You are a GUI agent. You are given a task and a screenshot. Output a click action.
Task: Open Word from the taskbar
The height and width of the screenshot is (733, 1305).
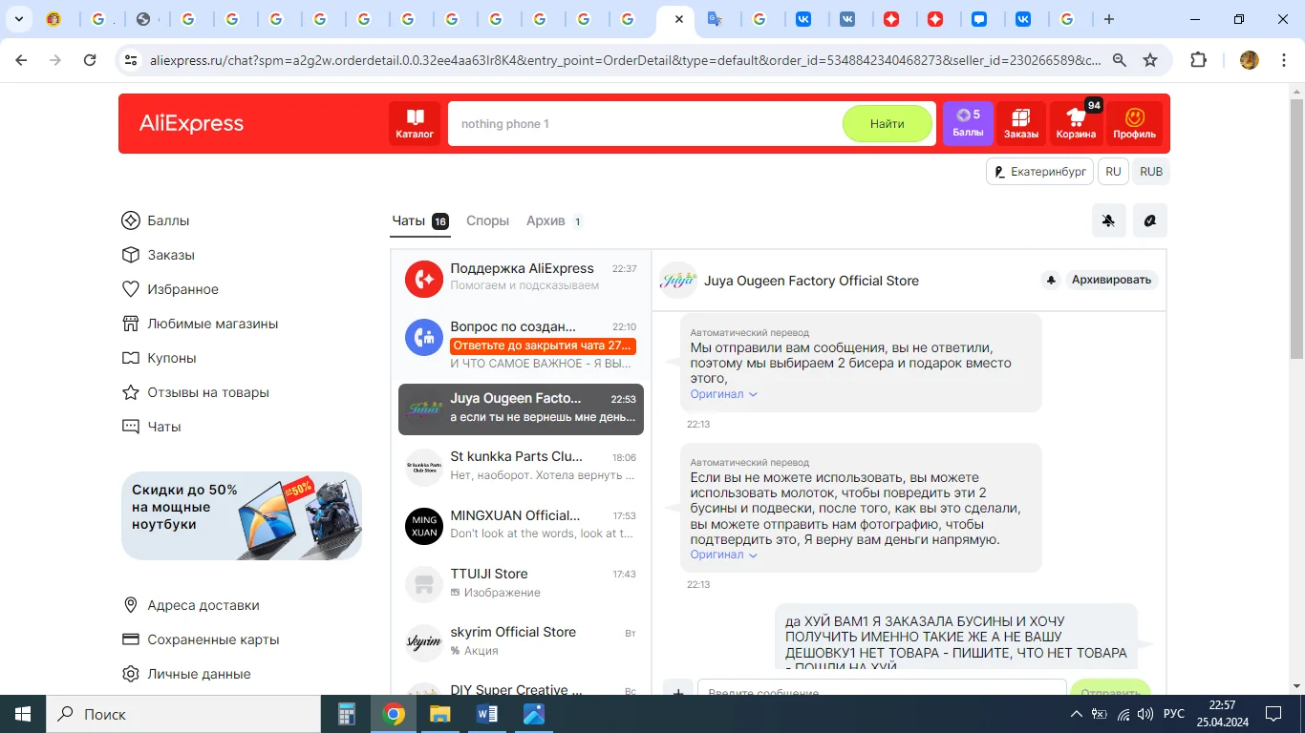pos(486,714)
